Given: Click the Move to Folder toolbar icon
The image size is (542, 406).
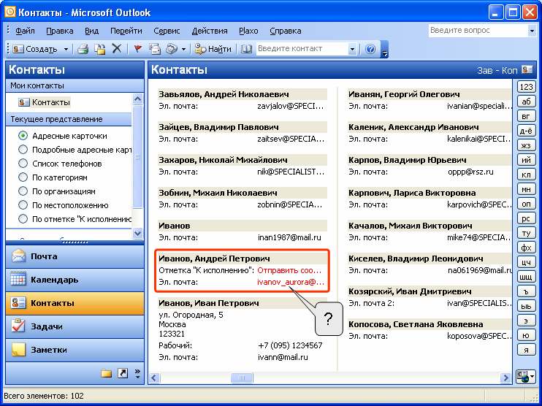Looking at the screenshot, I should (x=100, y=49).
